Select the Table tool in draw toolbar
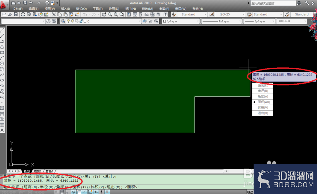Viewport: 317px width, 194px height. [2, 125]
